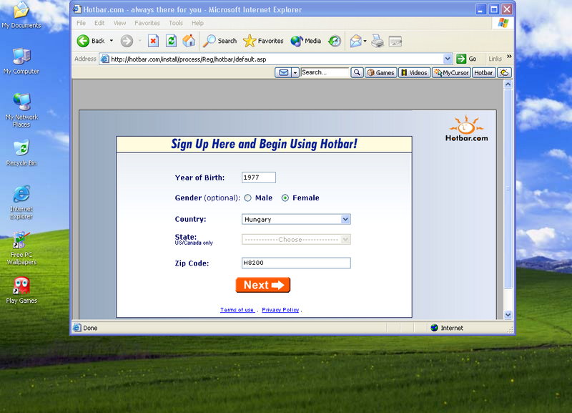Screen dimensions: 572x413
Task: Click the weather sun icon on Hotbar toolbar
Action: point(504,73)
